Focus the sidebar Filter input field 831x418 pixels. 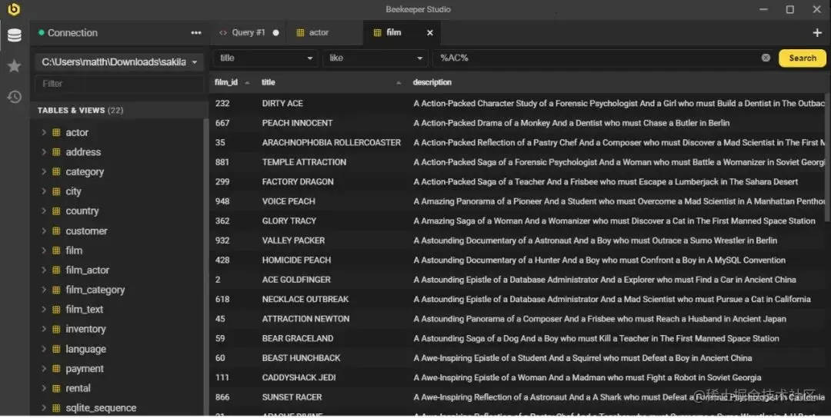coord(119,84)
